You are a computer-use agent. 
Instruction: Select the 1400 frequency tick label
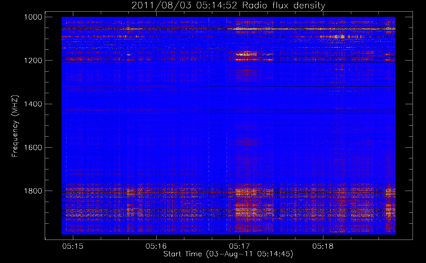33,104
